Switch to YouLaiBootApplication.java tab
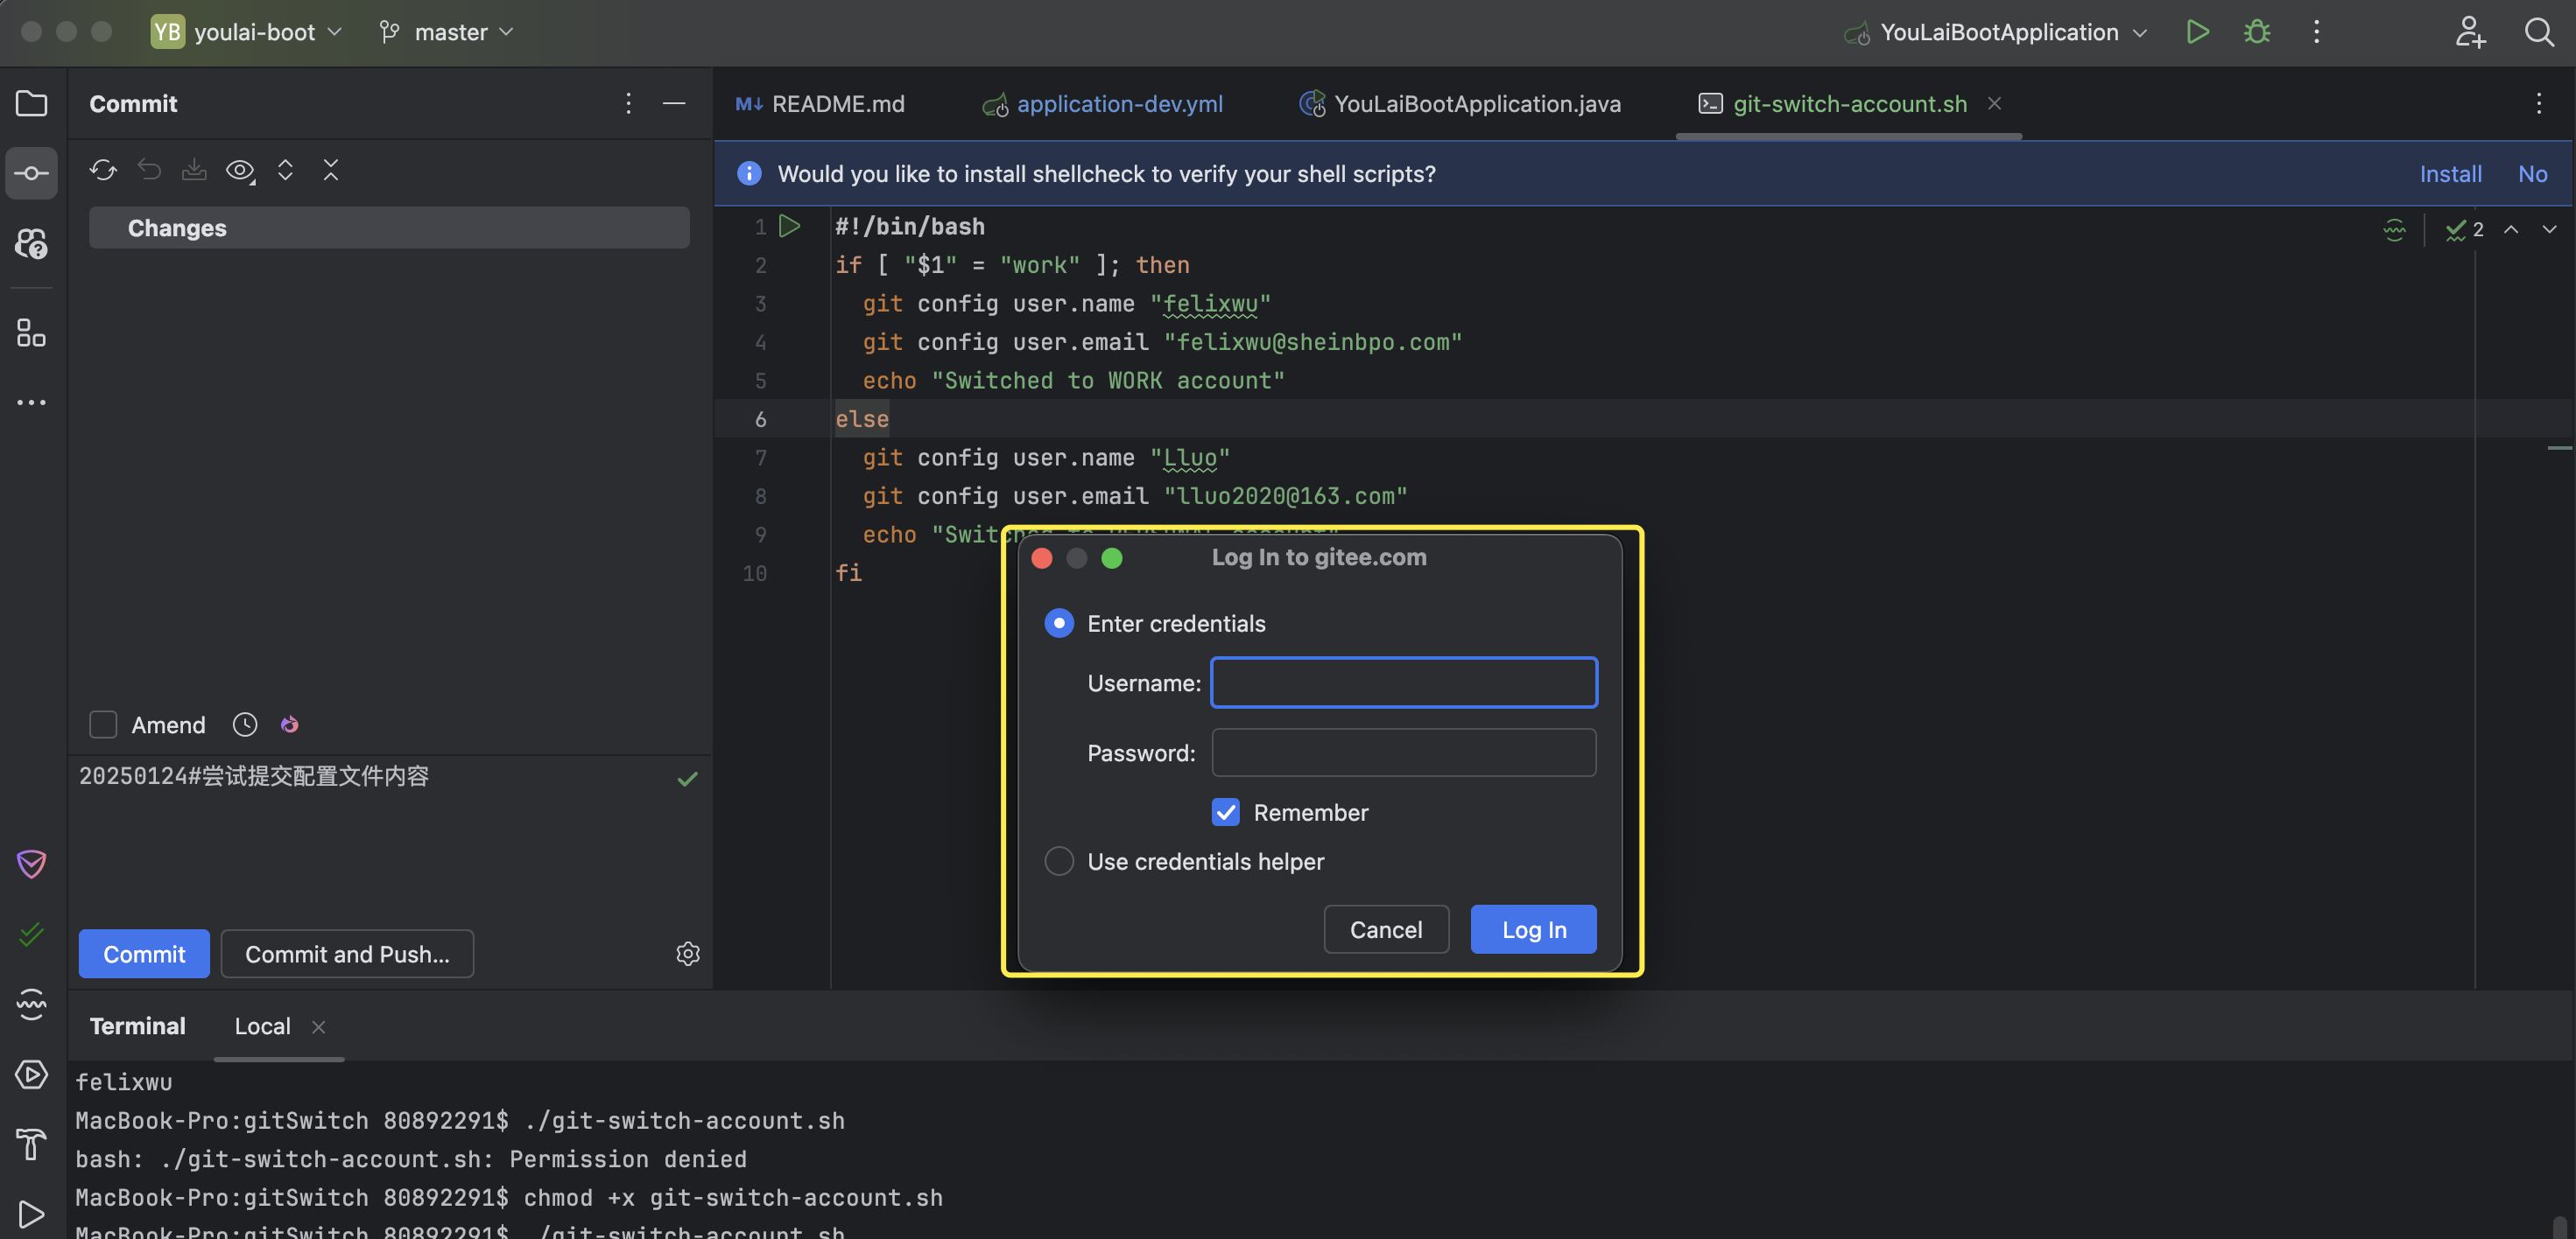Viewport: 2576px width, 1239px height. (x=1460, y=104)
